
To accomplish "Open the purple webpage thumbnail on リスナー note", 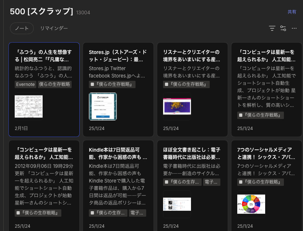I will point(177,106).
